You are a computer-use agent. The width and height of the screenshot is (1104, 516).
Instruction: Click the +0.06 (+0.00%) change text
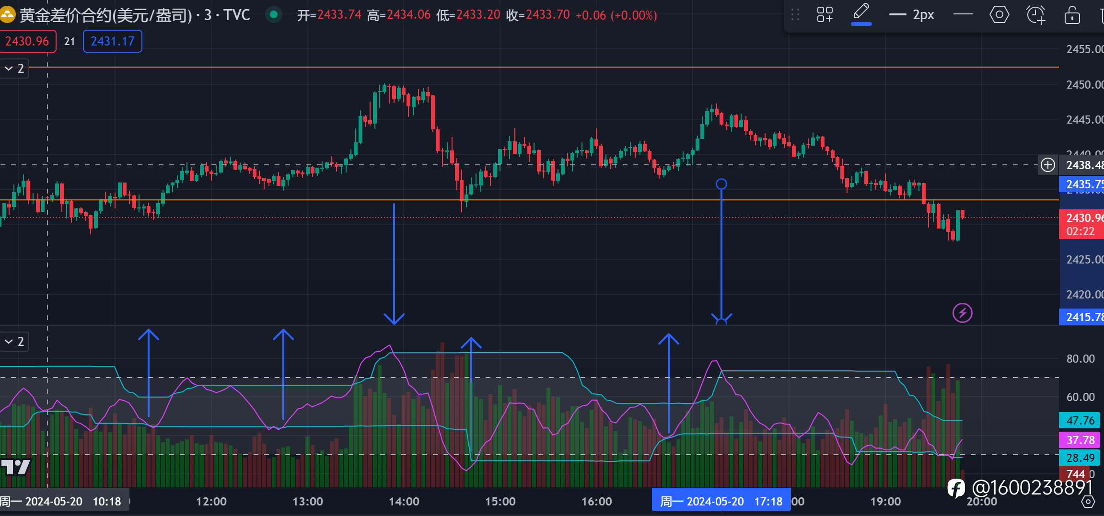(616, 15)
